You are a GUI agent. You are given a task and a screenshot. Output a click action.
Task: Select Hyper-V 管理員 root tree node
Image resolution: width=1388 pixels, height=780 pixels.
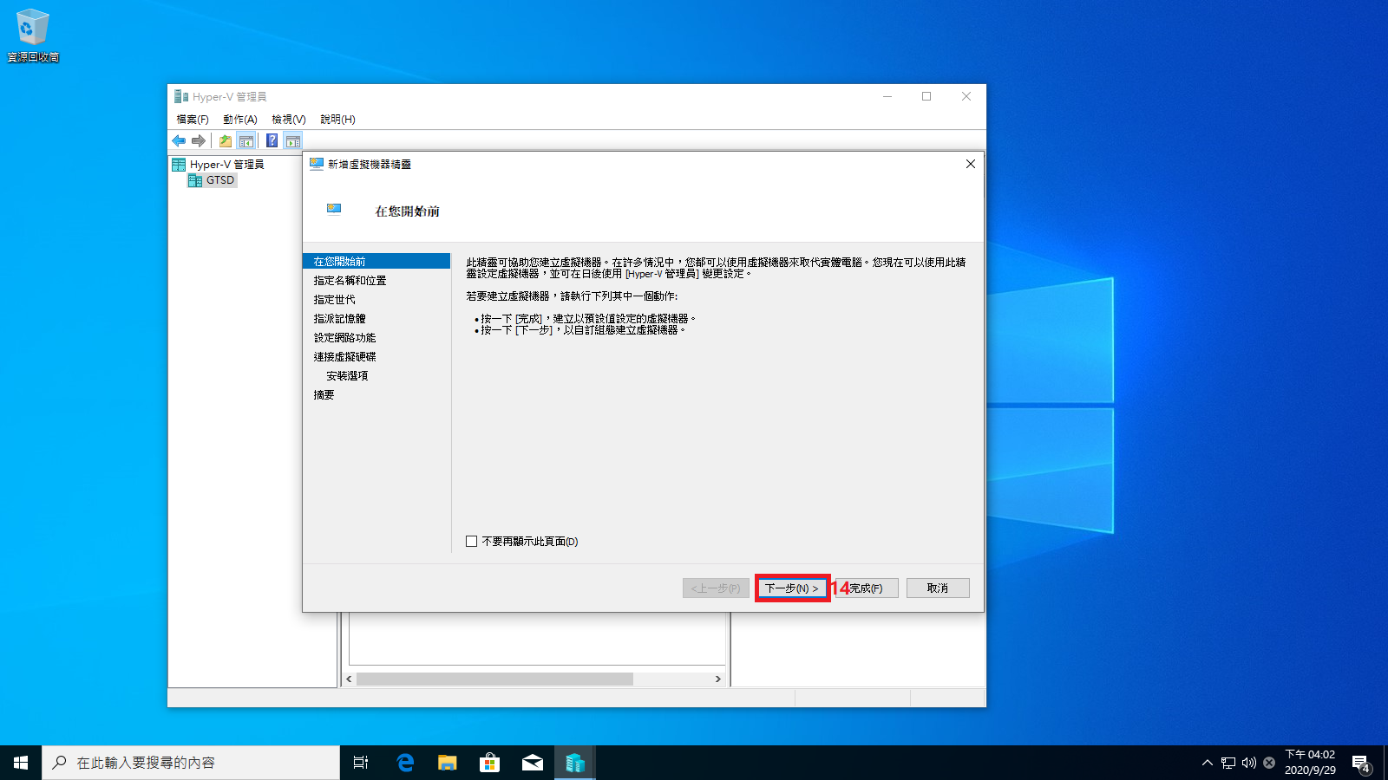(226, 165)
